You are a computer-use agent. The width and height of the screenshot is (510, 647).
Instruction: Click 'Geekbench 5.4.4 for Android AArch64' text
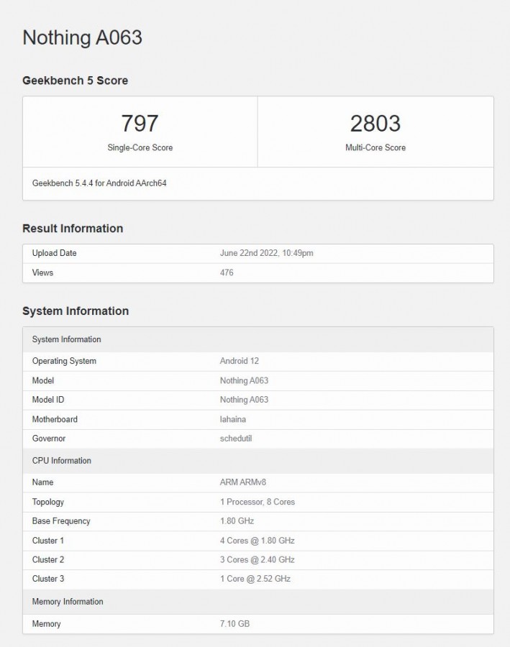click(x=99, y=183)
